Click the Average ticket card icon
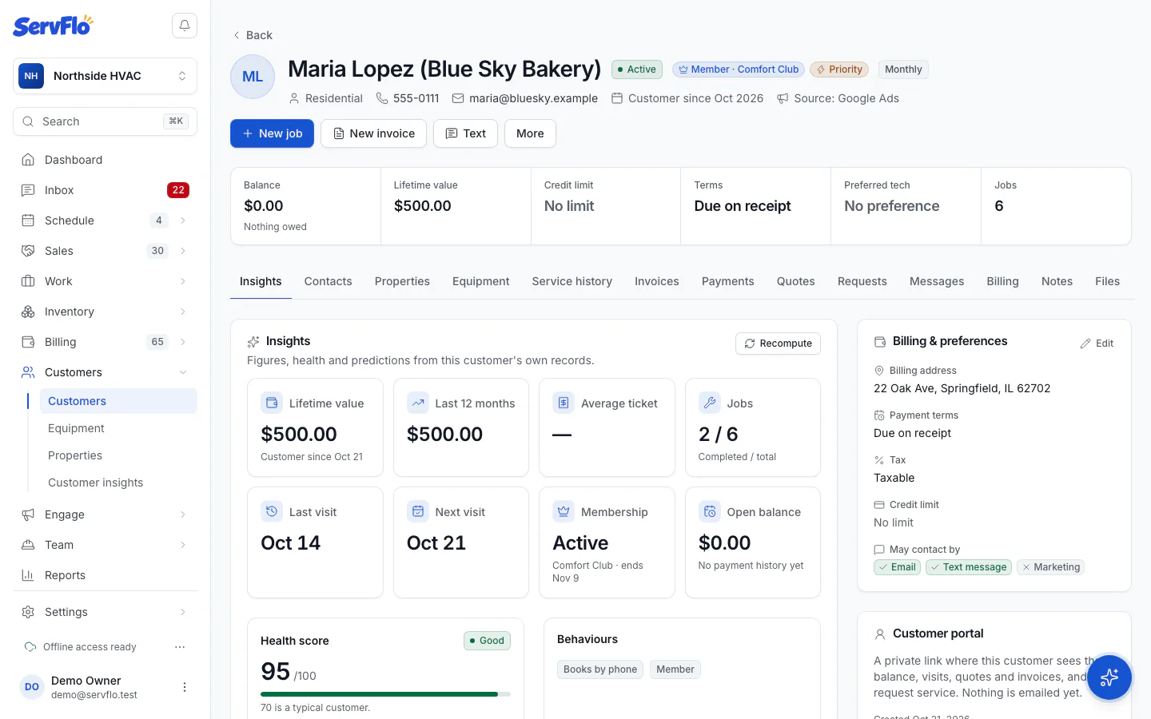 coord(564,403)
